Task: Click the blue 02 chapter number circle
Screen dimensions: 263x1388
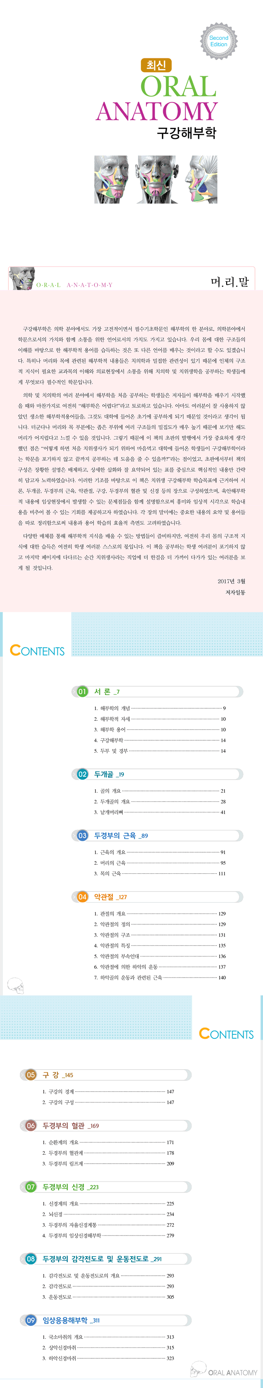Action: tap(82, 774)
